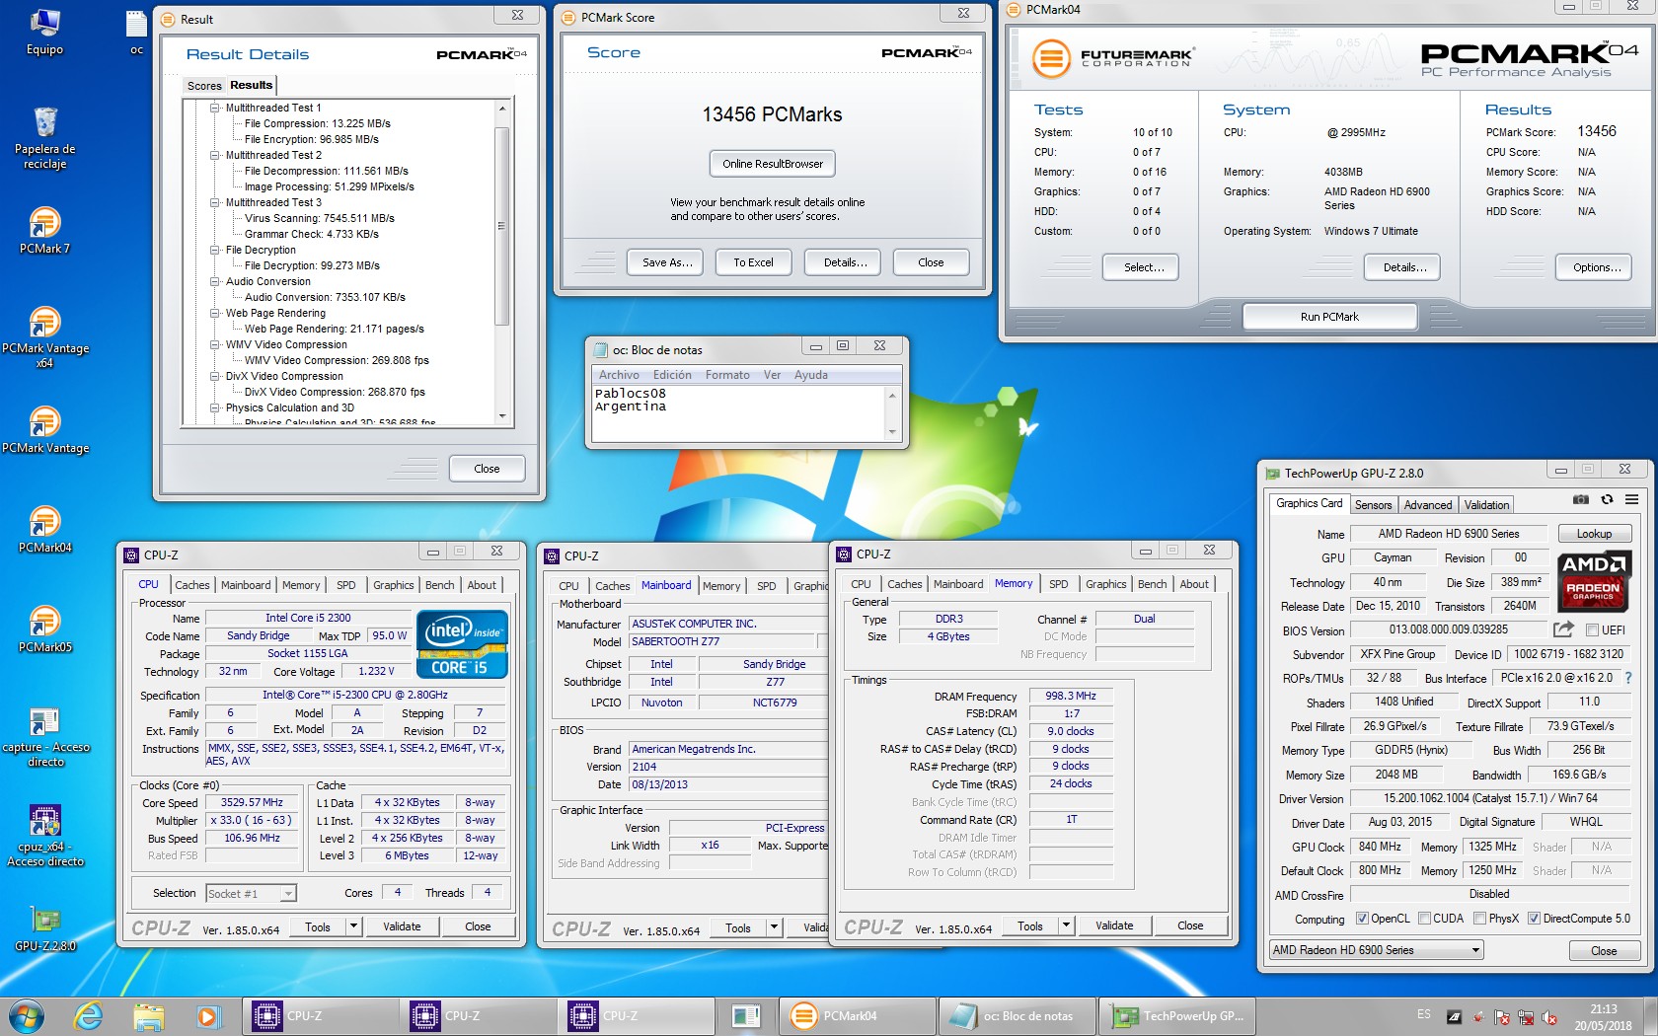Image resolution: width=1658 pixels, height=1036 pixels.
Task: Toggle the DirectCompute 5.0 checkbox
Action: [1534, 919]
